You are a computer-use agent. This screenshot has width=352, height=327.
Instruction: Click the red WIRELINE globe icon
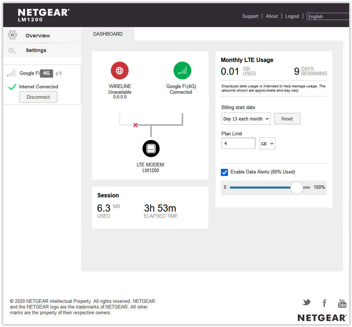[x=120, y=71]
